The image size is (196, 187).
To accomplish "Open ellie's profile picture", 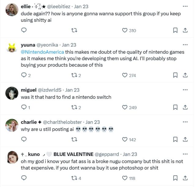I will click(x=12, y=10).
